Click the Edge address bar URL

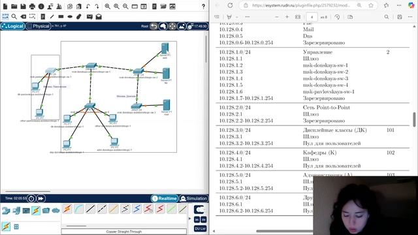point(301,5)
